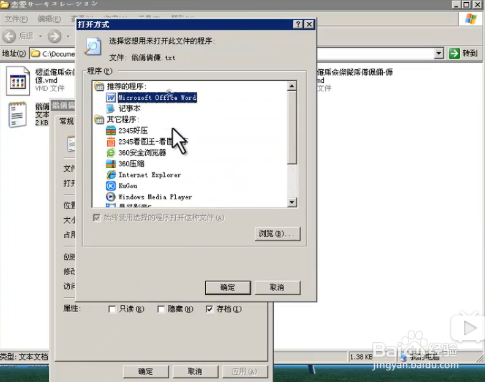
Task: Toggle the 隐藏(H) hidden checkbox
Action: [x=161, y=309]
